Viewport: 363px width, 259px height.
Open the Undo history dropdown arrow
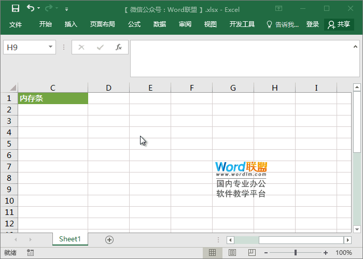click(40, 9)
